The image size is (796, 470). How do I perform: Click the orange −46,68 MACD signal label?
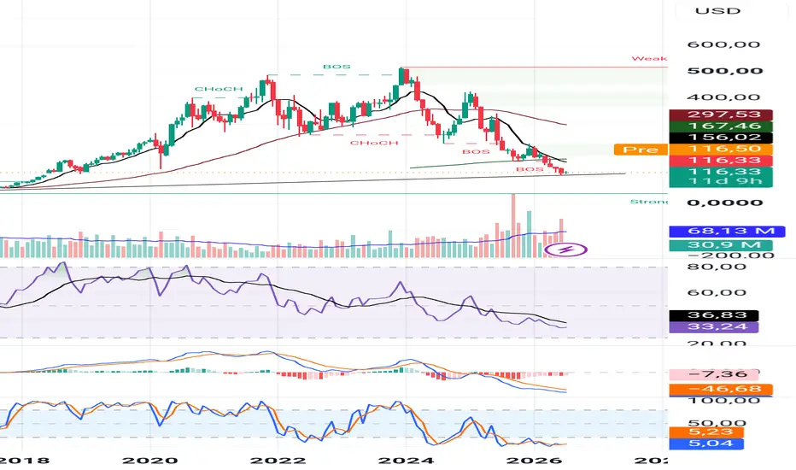click(721, 390)
